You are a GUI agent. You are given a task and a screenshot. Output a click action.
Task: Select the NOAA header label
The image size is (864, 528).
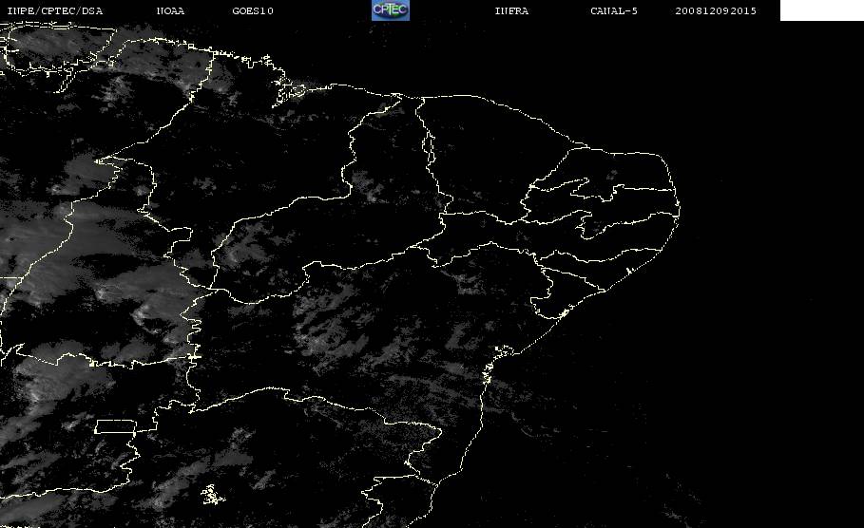pyautogui.click(x=170, y=11)
